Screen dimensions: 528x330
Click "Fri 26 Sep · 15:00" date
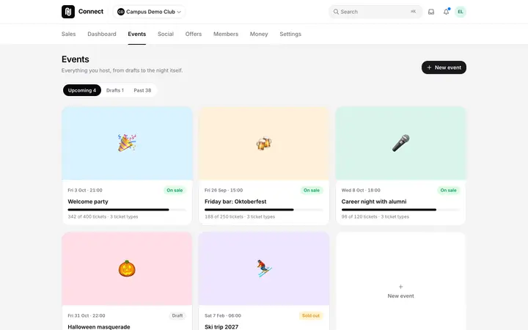point(224,190)
